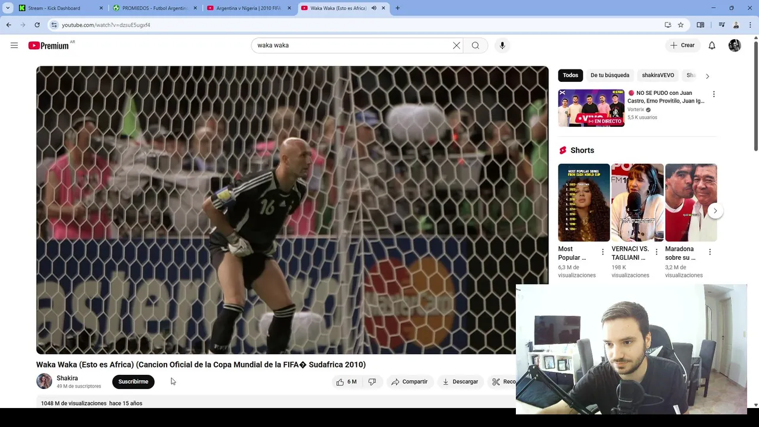Screen dimensions: 759x427
Task: Open the media controls icon in the toolbar
Action: (722, 25)
